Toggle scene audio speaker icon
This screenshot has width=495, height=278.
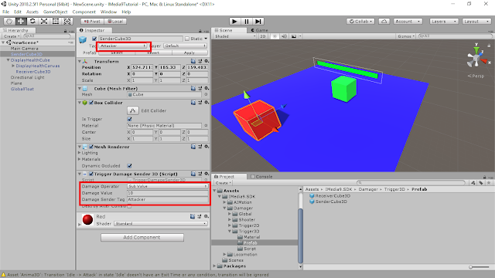tap(284, 36)
